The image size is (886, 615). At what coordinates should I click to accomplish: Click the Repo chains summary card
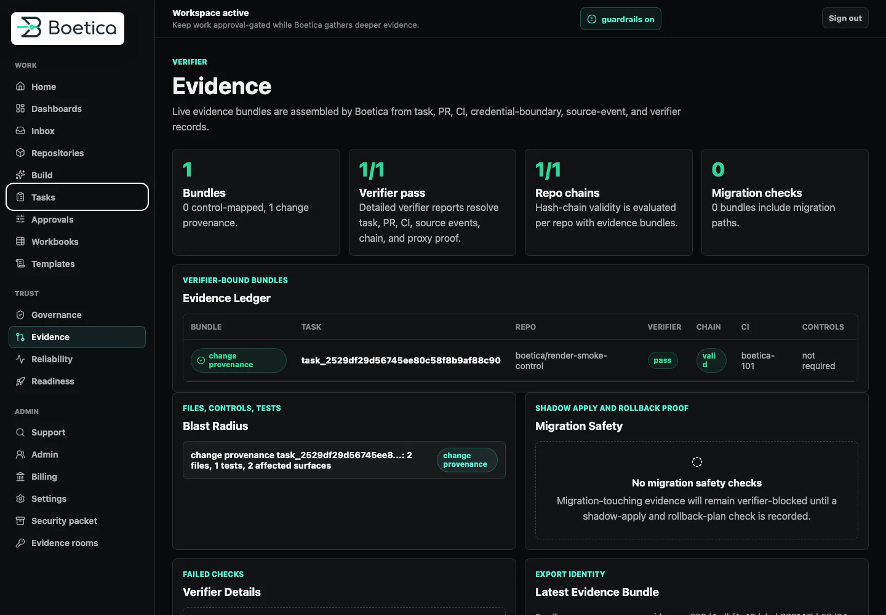point(609,202)
